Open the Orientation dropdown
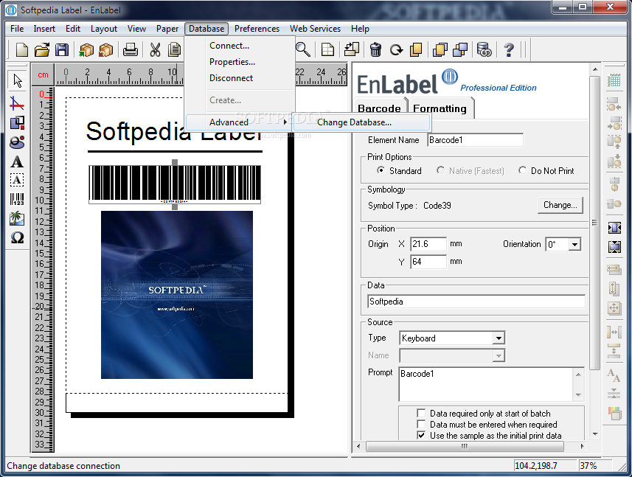 [574, 244]
